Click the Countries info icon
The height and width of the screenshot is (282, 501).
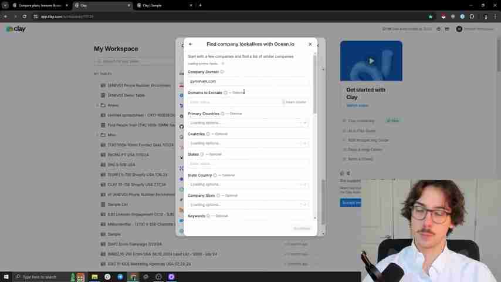pos(208,134)
